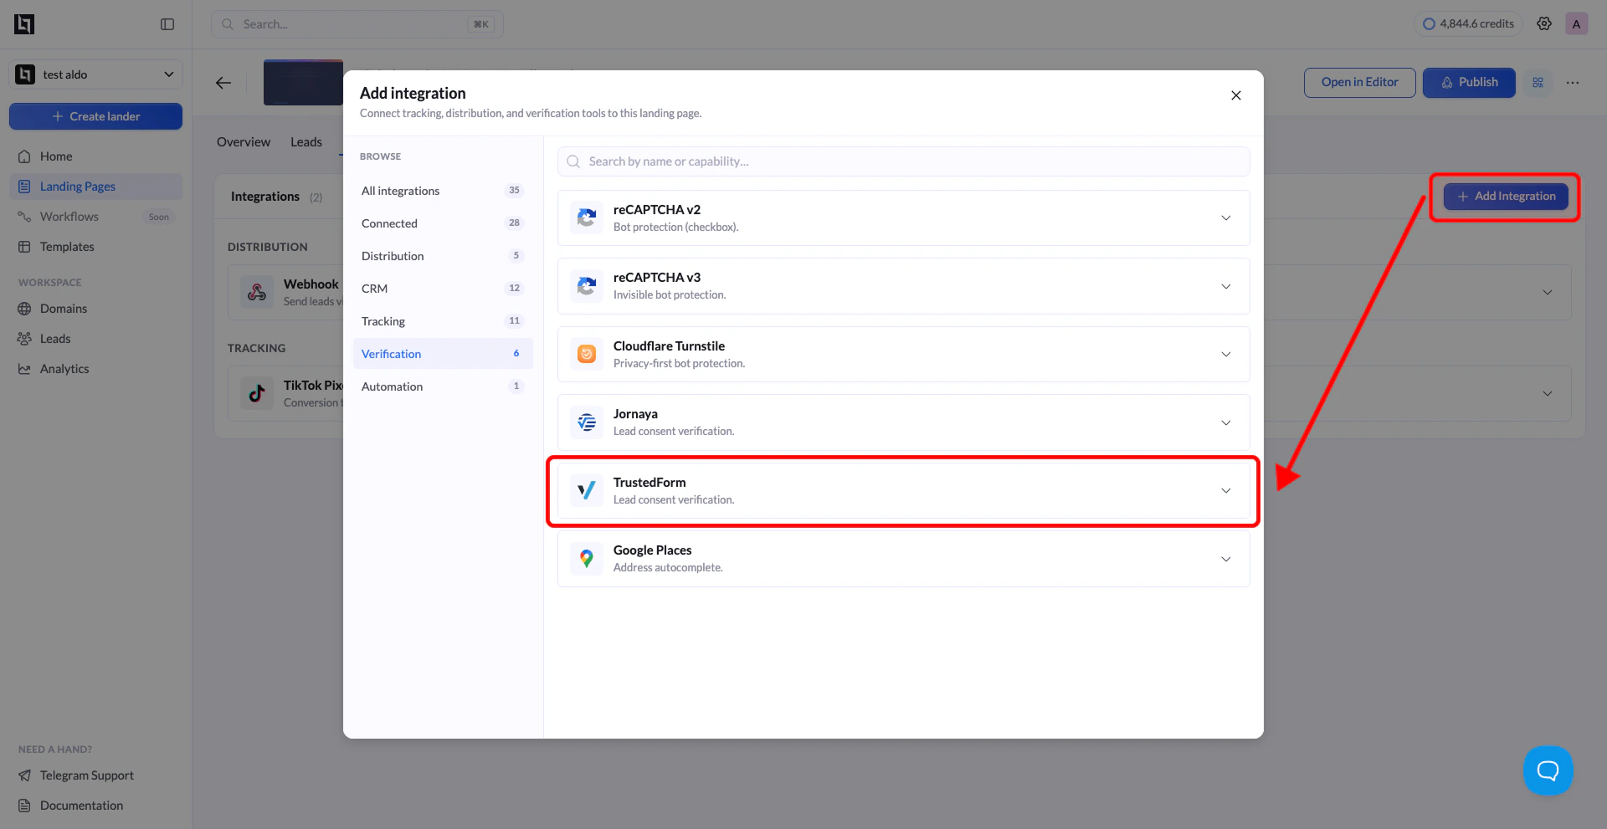The image size is (1607, 829).
Task: Open Telegram Support link
Action: point(96,775)
